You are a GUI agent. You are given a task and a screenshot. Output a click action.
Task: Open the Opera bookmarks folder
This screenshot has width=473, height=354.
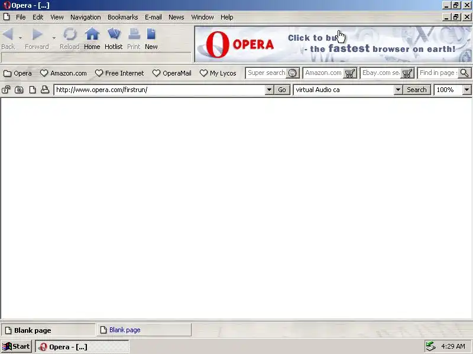[x=18, y=73]
